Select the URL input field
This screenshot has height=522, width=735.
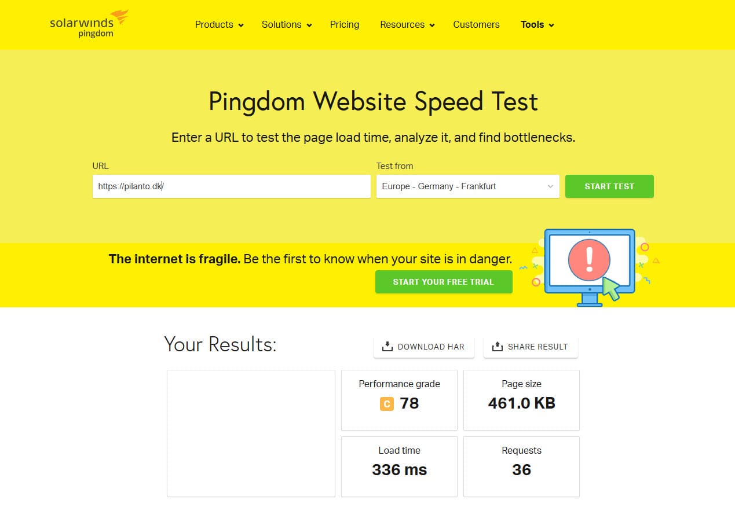[231, 186]
